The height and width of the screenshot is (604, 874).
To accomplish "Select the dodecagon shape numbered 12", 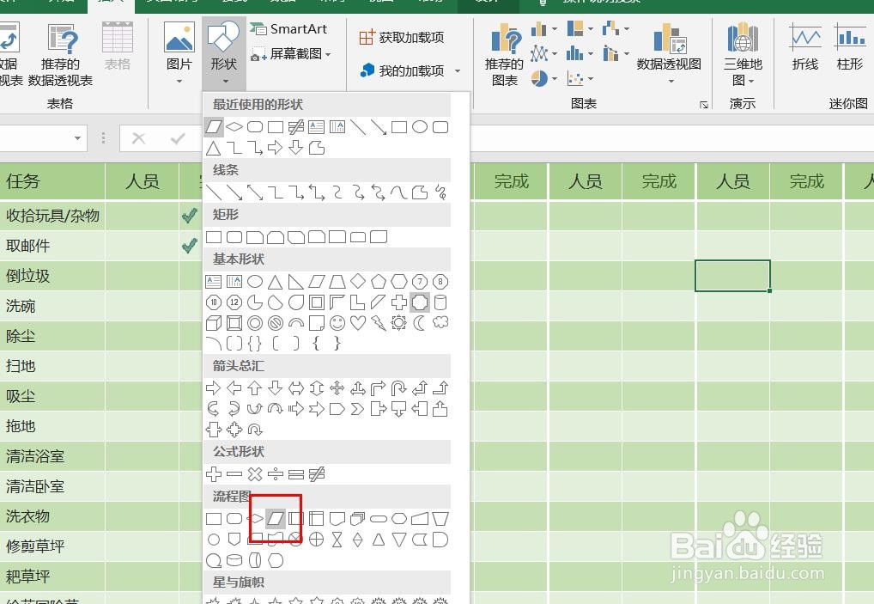I will [234, 302].
